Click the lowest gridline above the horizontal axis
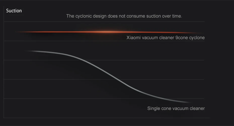The width and height of the screenshot is (234, 126). 104,99
